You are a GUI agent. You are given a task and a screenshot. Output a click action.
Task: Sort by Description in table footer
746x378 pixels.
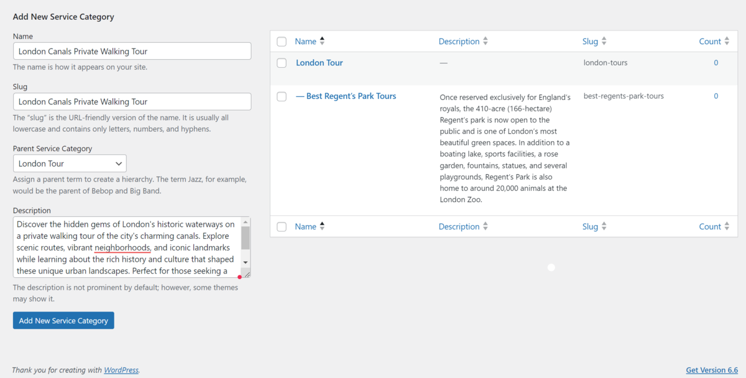coord(463,227)
